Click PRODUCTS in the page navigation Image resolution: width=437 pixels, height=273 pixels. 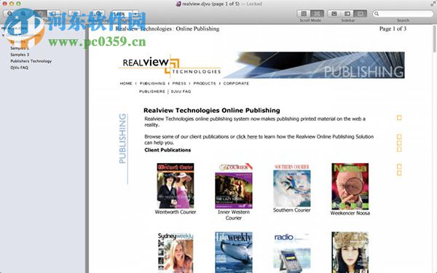[x=205, y=83]
